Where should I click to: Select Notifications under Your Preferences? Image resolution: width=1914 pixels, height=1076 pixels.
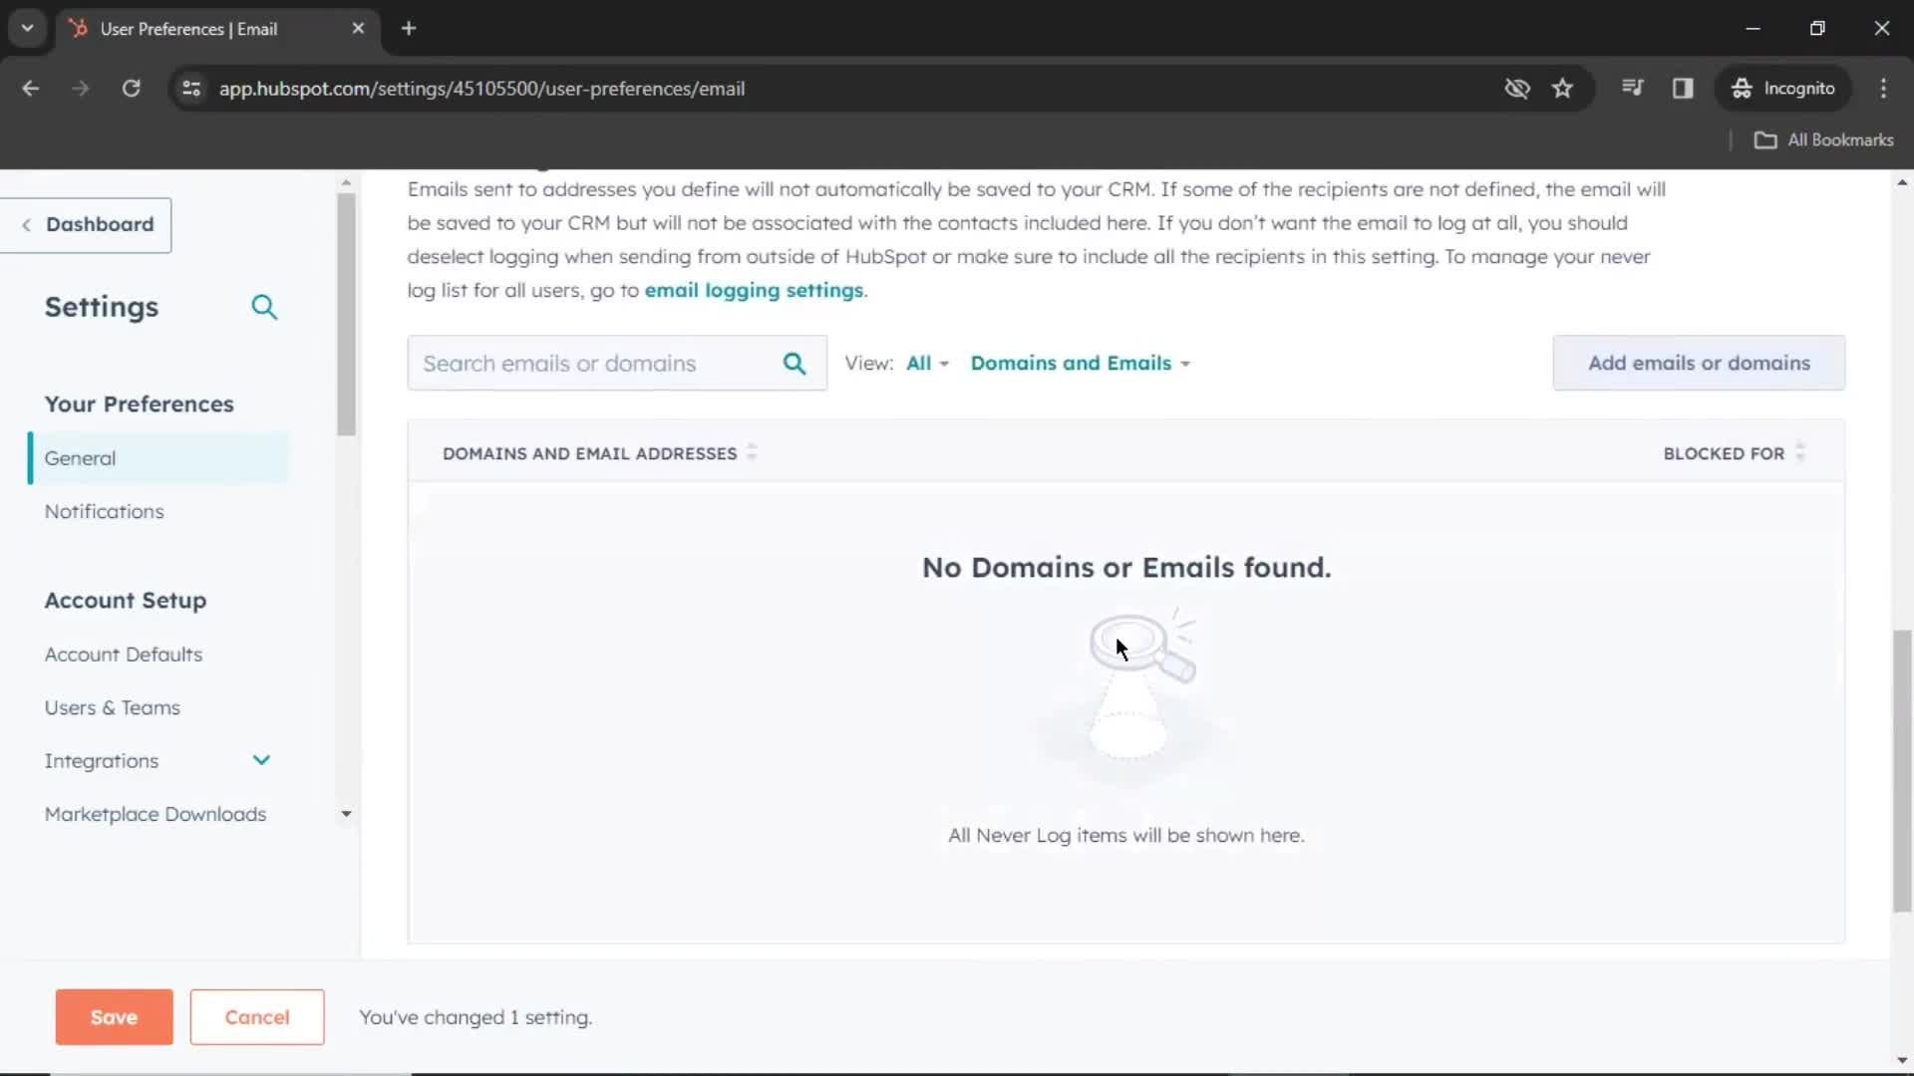click(x=105, y=511)
